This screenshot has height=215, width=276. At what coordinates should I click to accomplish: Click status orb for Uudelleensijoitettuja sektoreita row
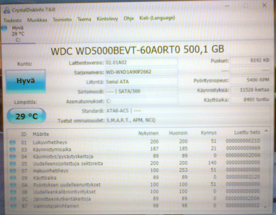[x=13, y=164]
